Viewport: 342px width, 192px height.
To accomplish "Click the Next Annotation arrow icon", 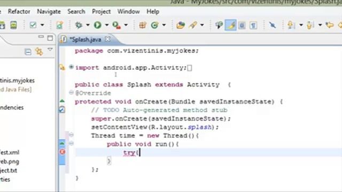I will click(x=291, y=25).
